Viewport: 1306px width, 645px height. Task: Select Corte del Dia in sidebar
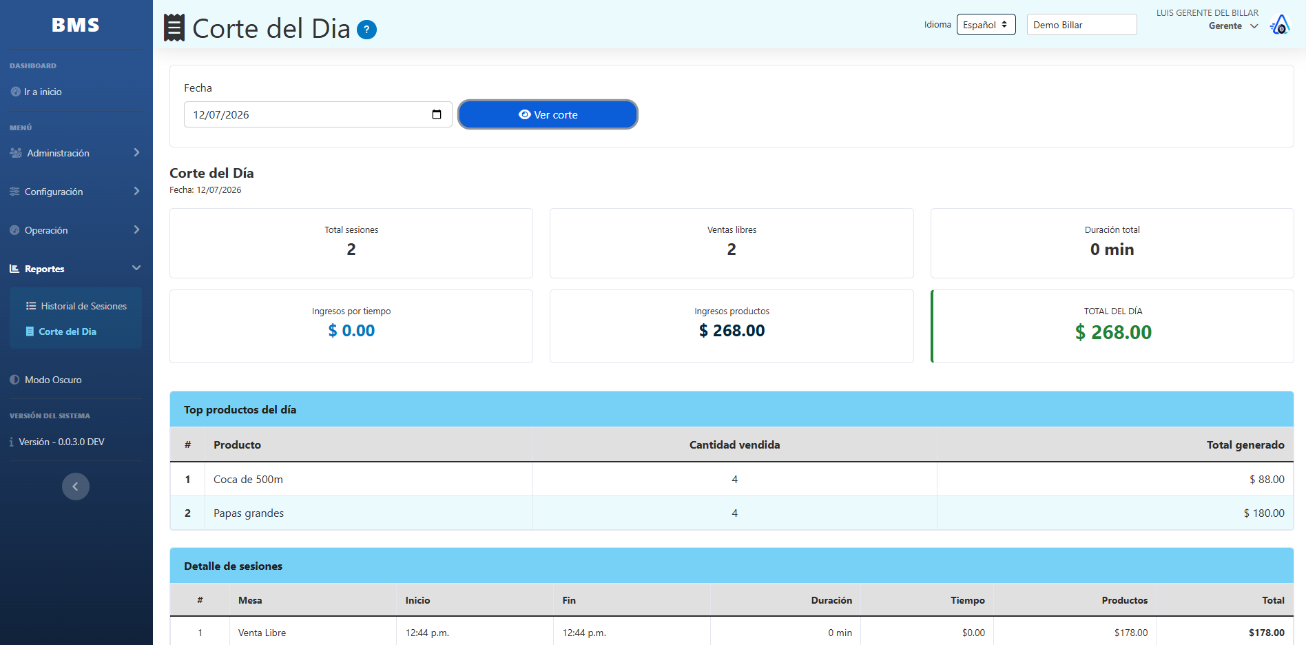68,331
